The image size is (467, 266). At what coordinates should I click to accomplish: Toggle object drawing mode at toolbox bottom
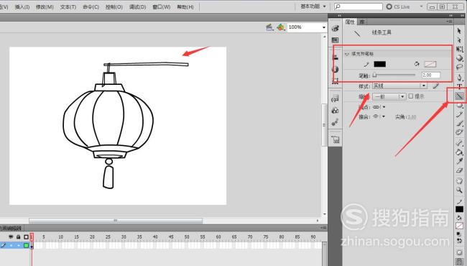[x=460, y=252]
